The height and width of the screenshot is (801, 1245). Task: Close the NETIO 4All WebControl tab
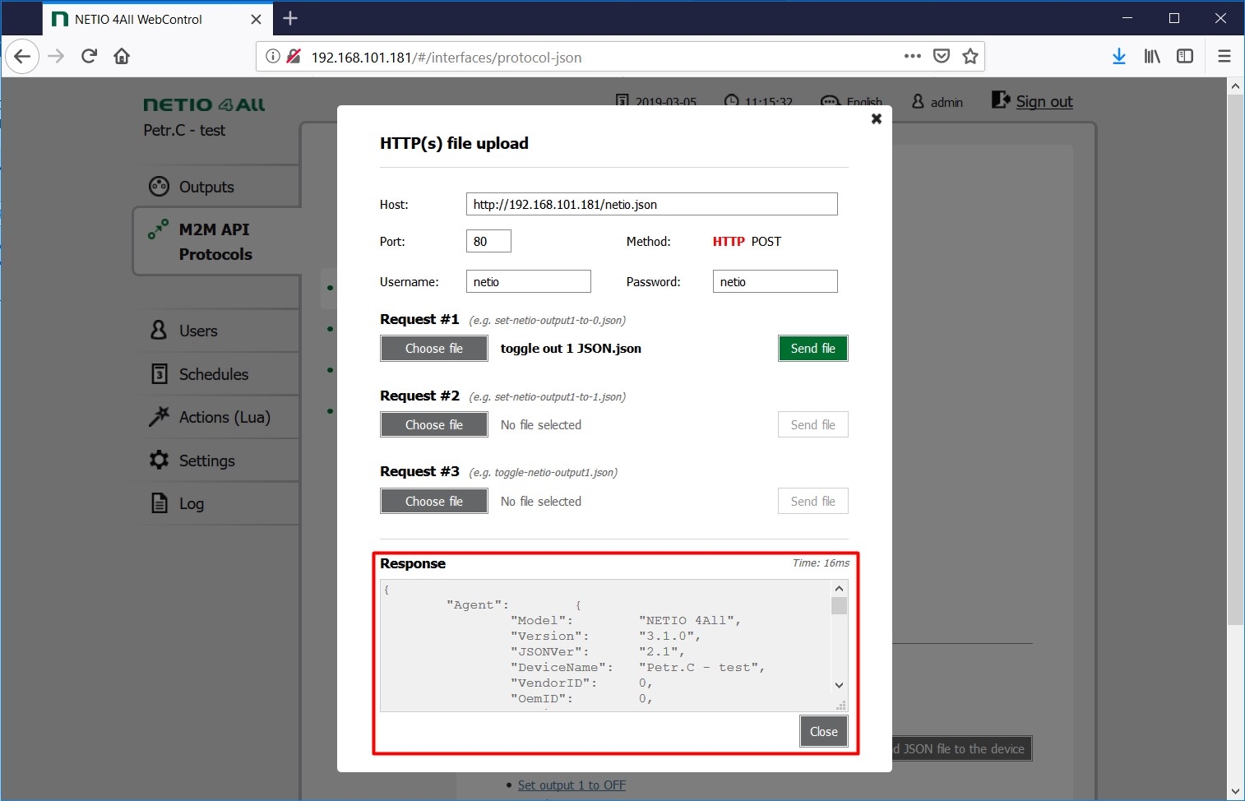coord(256,19)
